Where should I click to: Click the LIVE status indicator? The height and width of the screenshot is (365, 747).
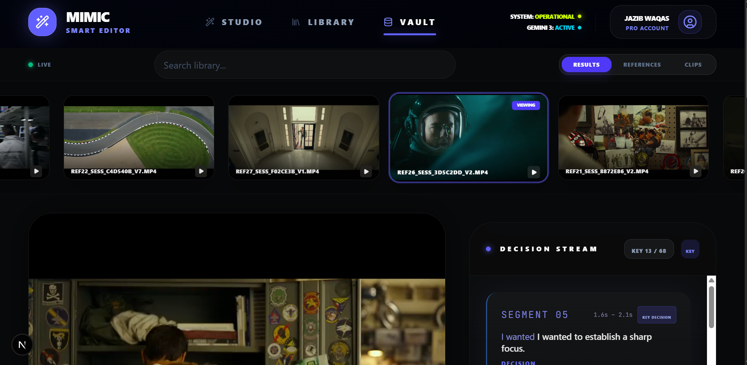click(x=40, y=65)
